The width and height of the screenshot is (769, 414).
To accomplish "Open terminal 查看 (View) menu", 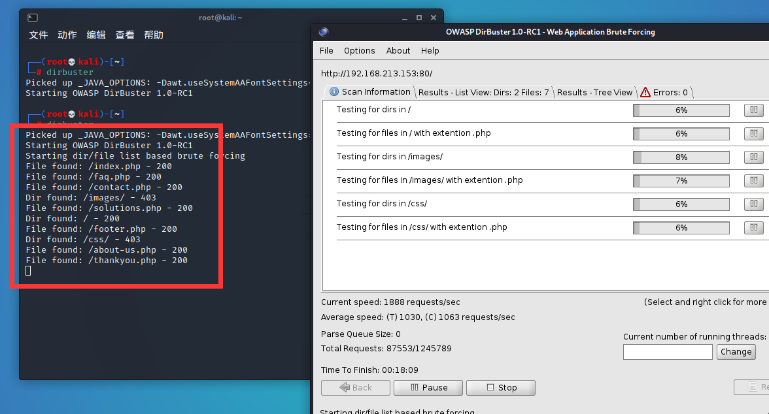I will tap(125, 35).
